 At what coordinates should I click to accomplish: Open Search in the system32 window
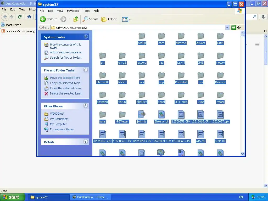pyautogui.click(x=90, y=19)
